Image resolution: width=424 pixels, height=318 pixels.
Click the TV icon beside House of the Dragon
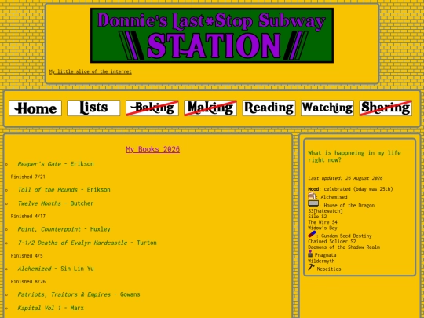[313, 204]
